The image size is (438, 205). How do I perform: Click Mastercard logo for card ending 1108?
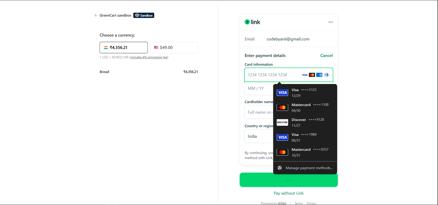point(282,107)
